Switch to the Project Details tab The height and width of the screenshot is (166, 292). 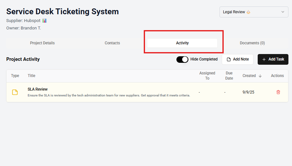coord(42,43)
